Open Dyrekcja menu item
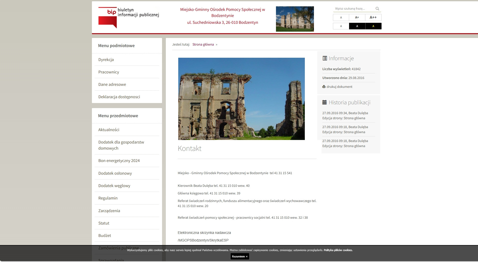Screen dimensions: 478x262 [106, 59]
